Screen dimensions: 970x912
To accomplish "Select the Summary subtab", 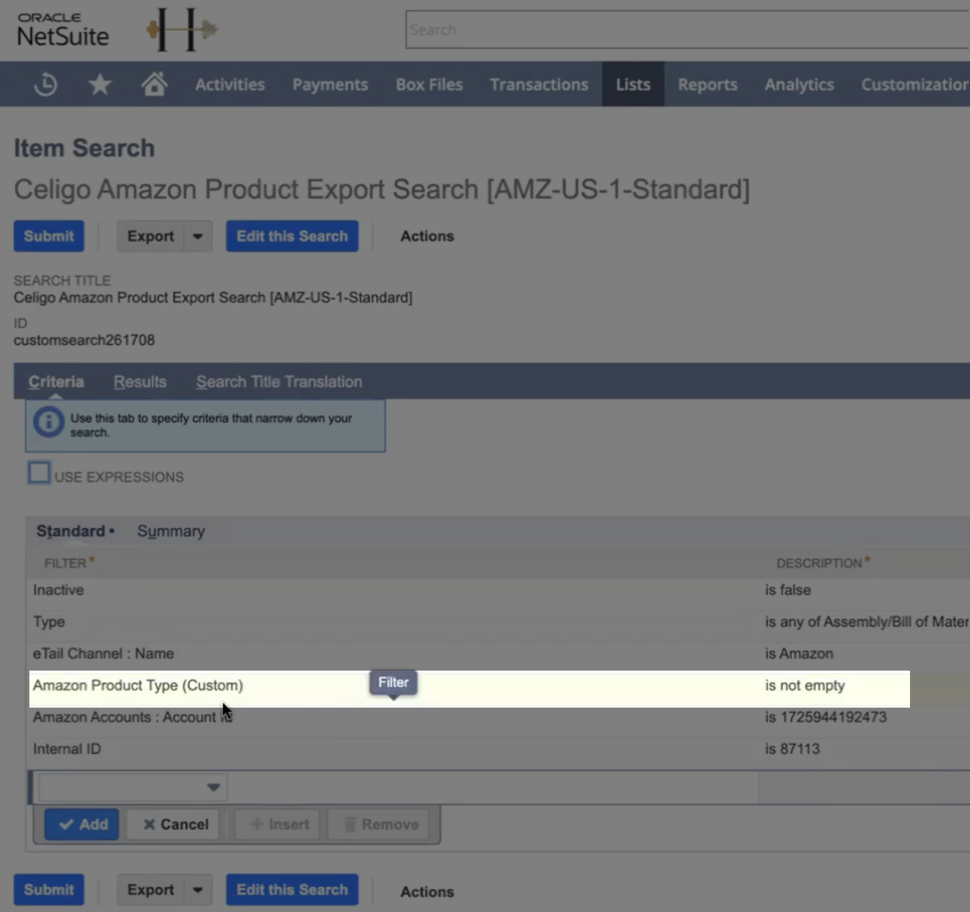I will 171,531.
